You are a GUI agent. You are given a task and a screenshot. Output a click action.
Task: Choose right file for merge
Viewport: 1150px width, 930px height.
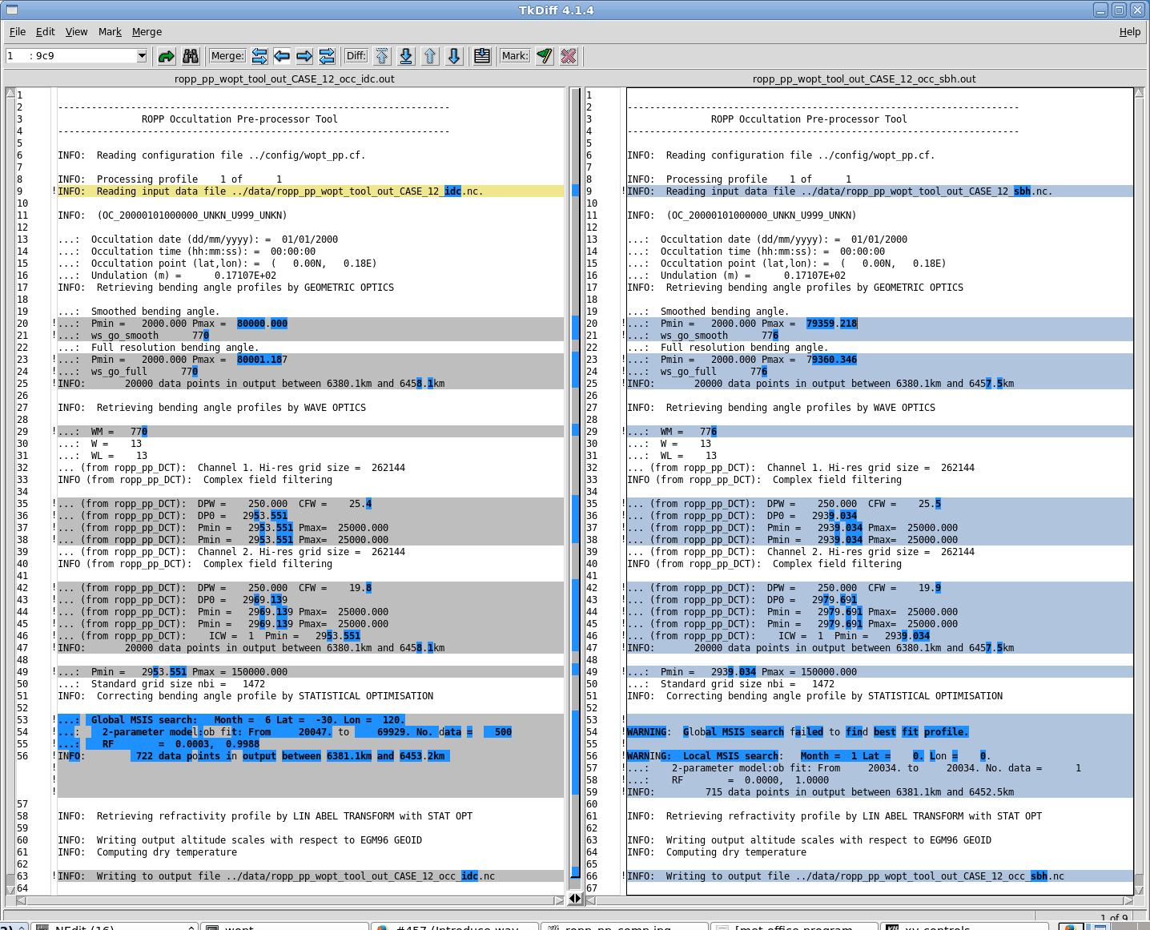(x=304, y=56)
